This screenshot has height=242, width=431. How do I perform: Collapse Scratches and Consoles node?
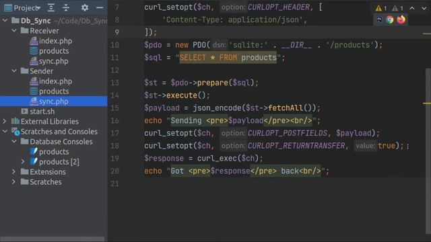coord(5,132)
